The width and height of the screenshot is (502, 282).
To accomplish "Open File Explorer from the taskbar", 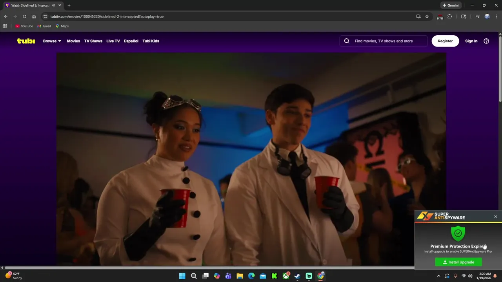I will pyautogui.click(x=240, y=276).
